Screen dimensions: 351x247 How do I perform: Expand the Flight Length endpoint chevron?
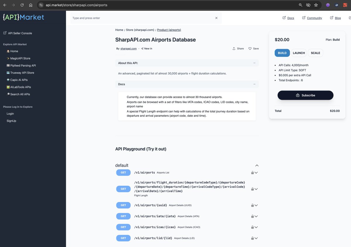256,189
